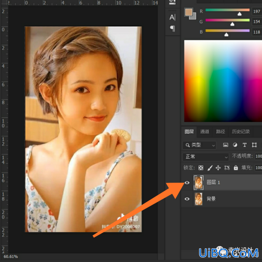Screen dimensions: 262x262
Task: Toggle prevent artboard auto-nesting lock icon
Action: (x=227, y=168)
